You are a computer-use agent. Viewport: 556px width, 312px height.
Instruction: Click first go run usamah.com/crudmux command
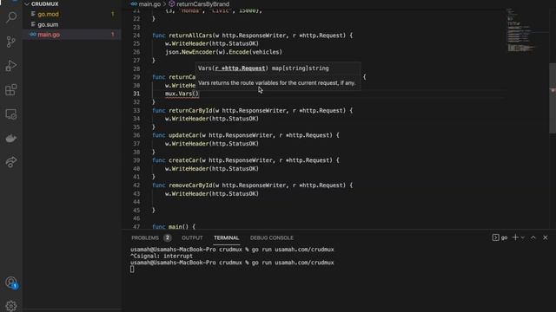[293, 250]
